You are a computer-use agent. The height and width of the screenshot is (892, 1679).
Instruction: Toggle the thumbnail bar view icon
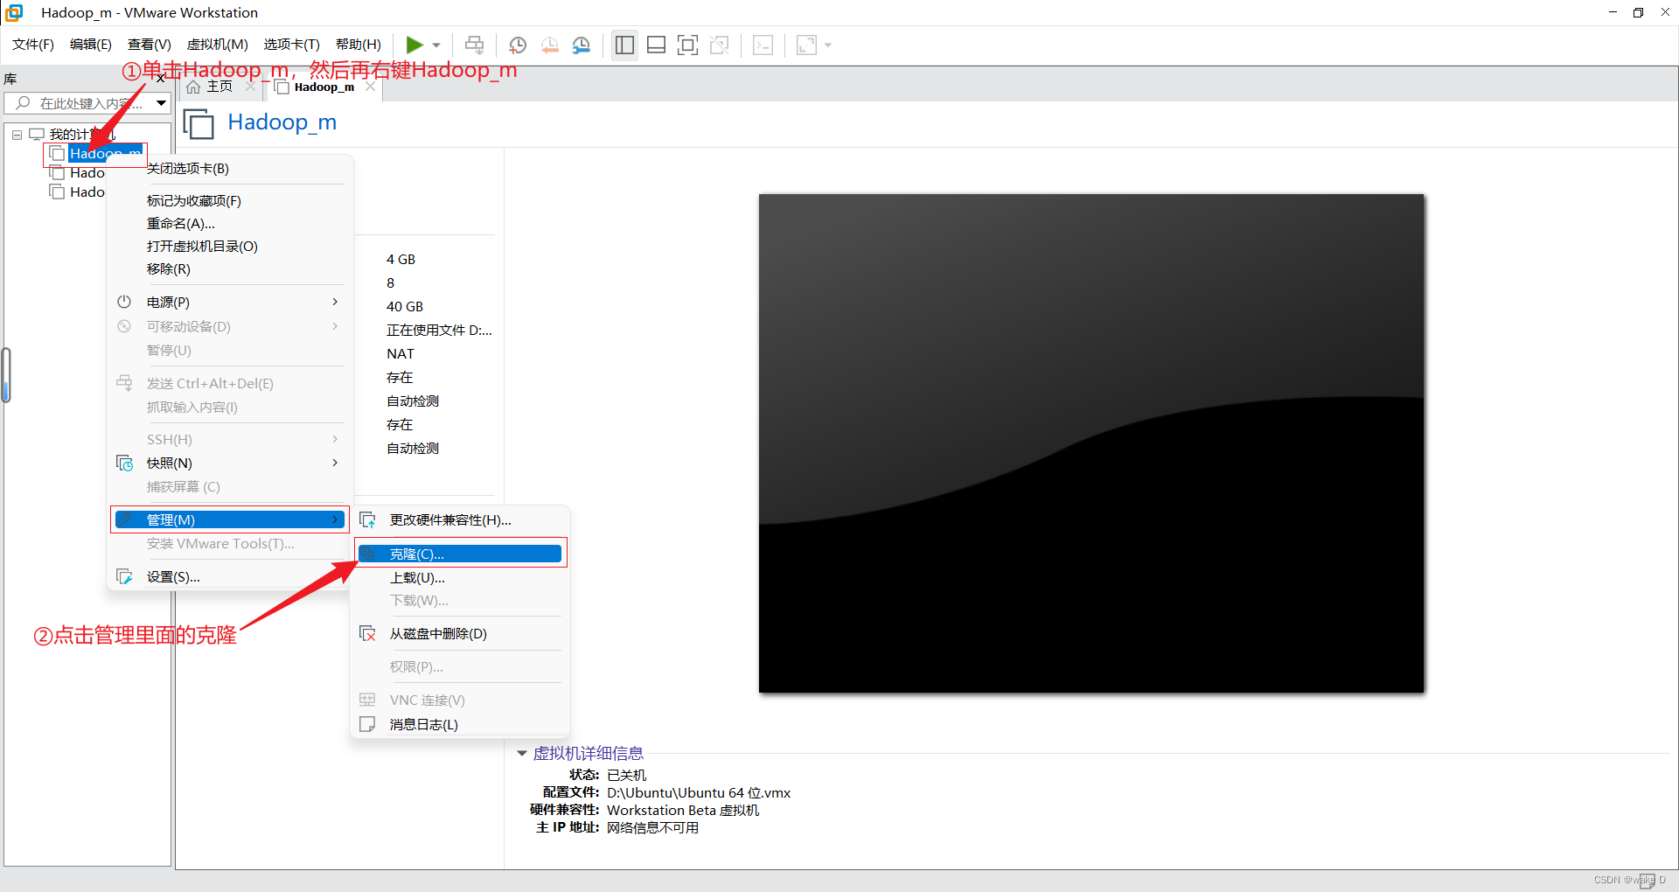click(x=656, y=45)
